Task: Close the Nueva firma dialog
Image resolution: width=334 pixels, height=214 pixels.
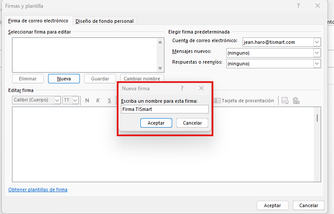Action: coord(201,88)
